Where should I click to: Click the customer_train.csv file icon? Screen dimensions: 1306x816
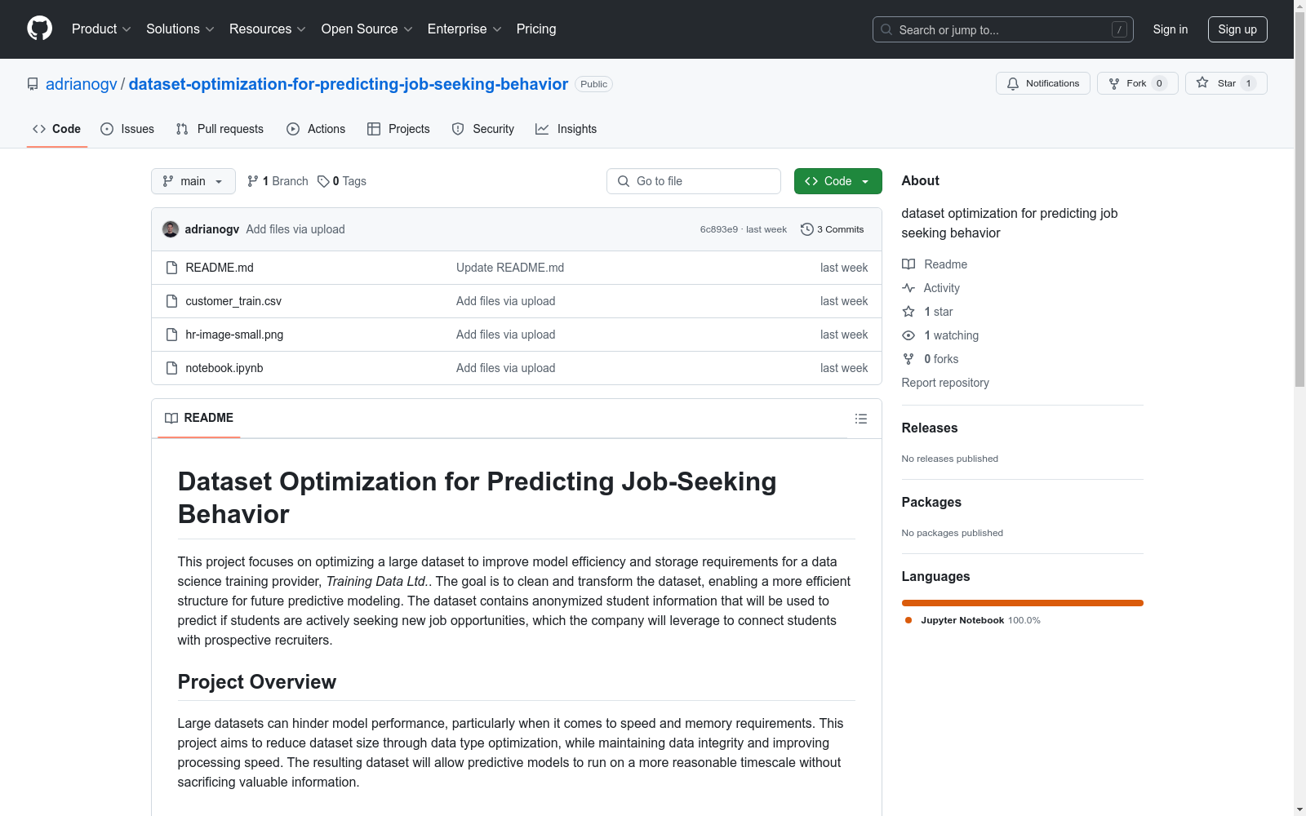(x=171, y=301)
